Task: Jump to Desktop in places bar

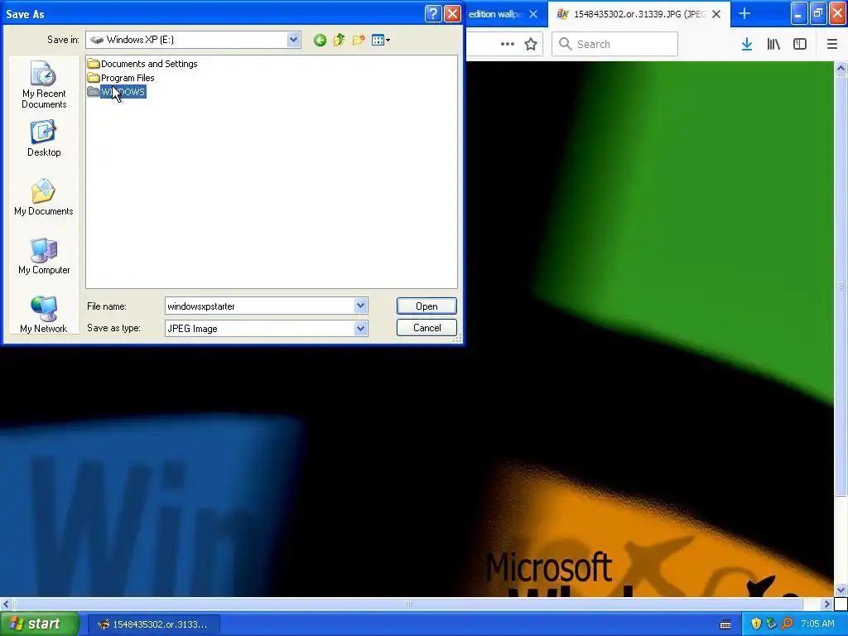Action: point(44,139)
